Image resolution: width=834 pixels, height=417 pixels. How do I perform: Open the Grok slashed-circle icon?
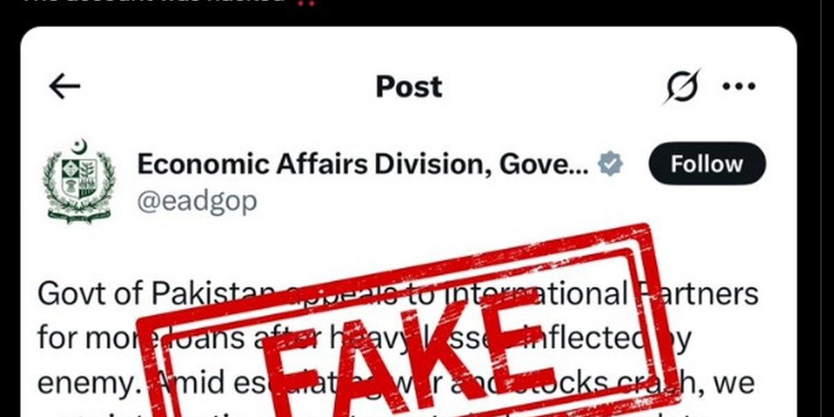682,87
